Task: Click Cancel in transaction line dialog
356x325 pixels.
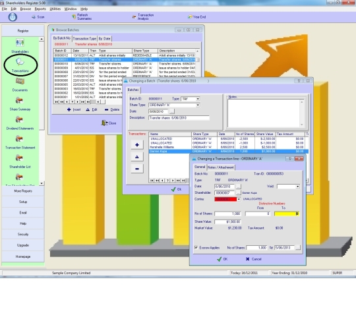Action: [253, 259]
